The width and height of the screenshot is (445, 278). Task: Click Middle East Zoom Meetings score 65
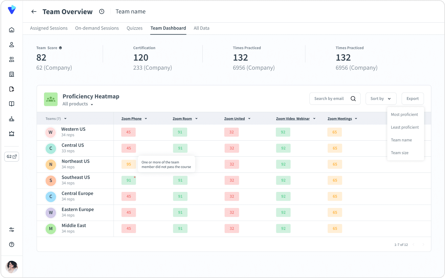click(335, 229)
